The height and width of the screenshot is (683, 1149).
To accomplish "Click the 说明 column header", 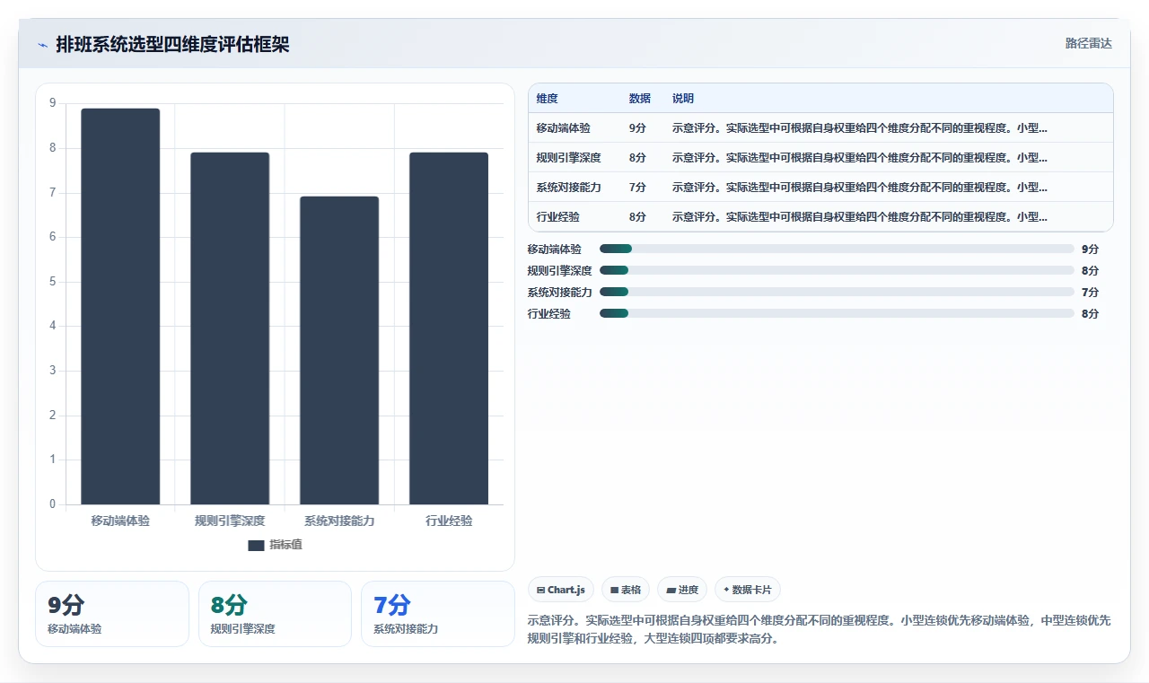I will pyautogui.click(x=683, y=99).
